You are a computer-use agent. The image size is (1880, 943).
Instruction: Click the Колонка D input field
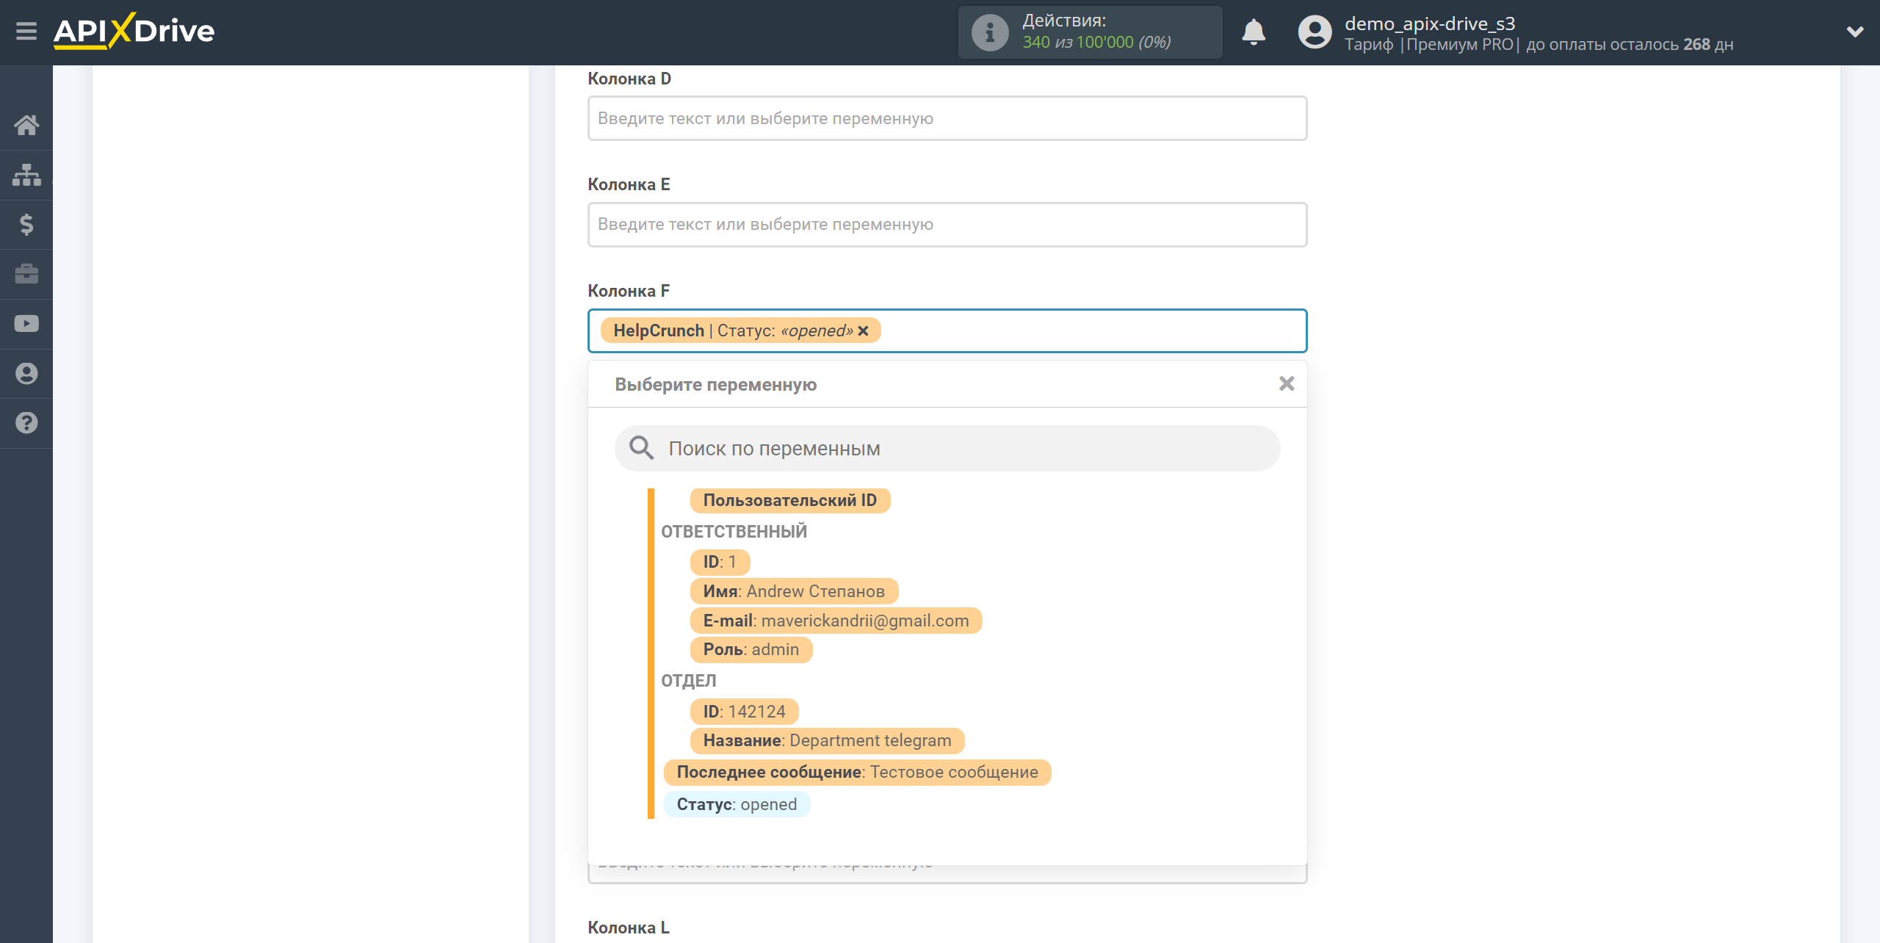[947, 118]
